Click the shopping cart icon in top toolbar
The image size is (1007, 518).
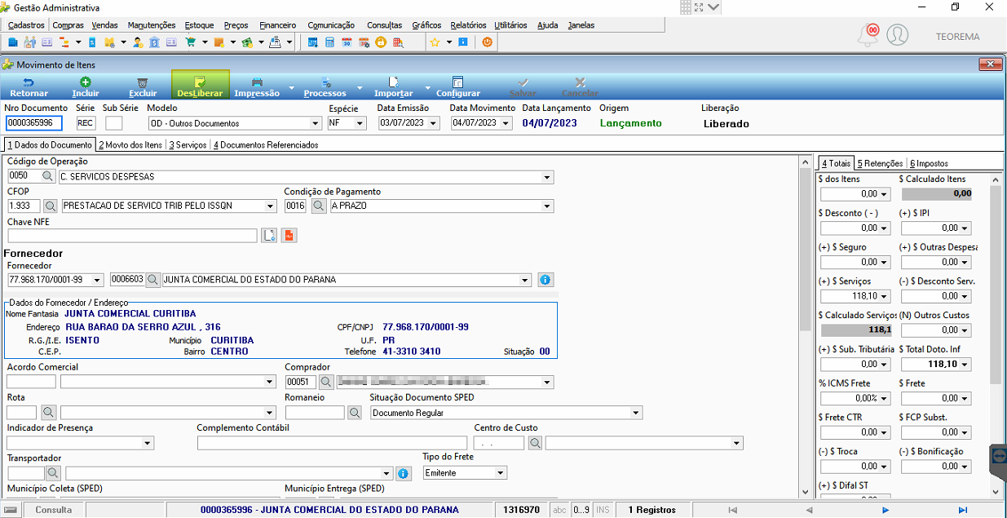coord(191,42)
